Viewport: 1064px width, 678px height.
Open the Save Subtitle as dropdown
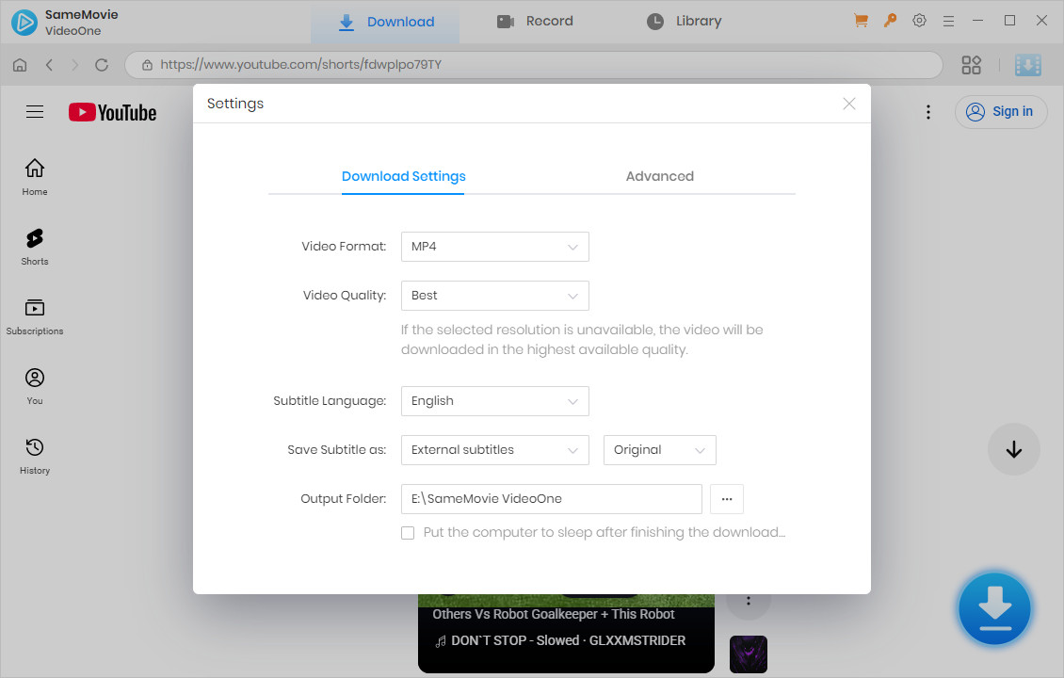click(494, 450)
